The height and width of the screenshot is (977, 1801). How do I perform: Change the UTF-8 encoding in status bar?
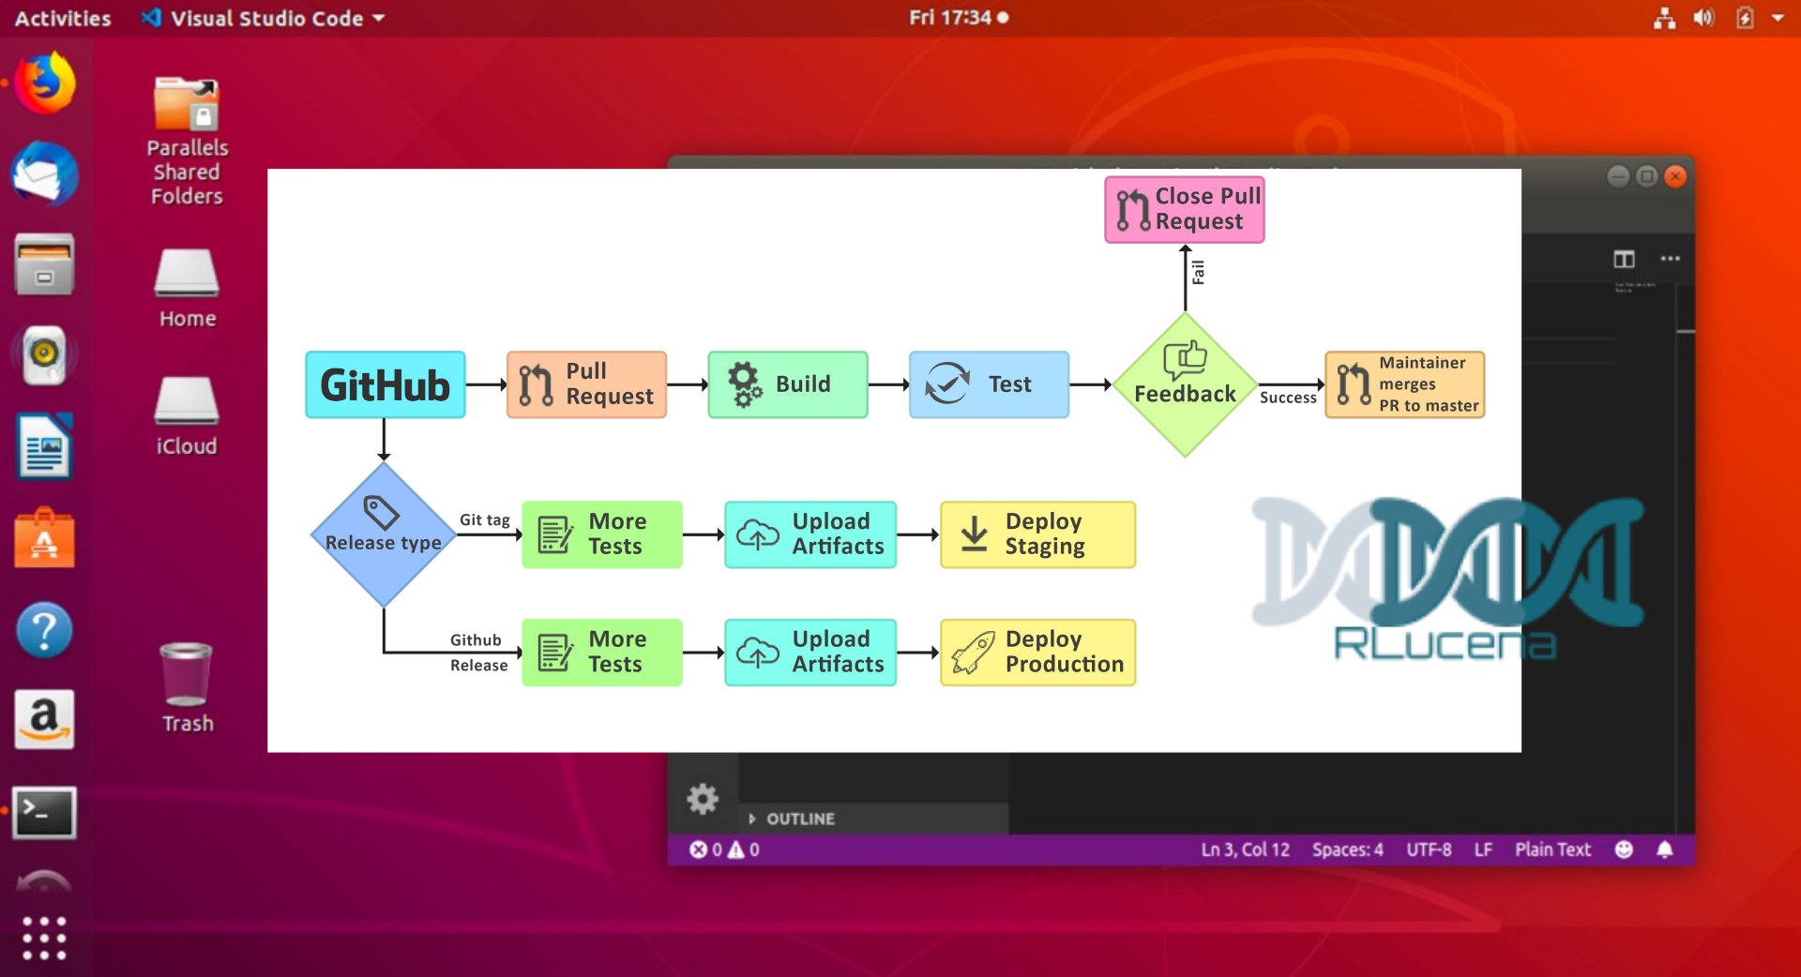[1429, 849]
